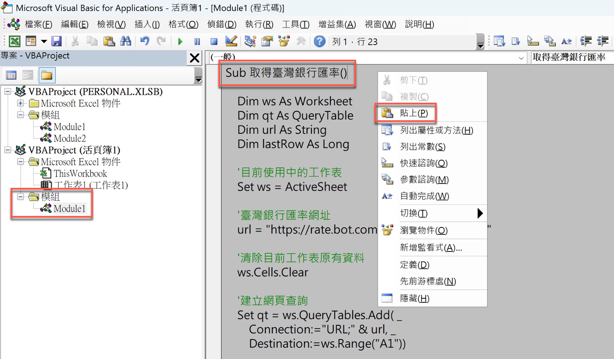Choose 貼上(P) from the context menu
Viewport: 614px width, 359px height.
pos(432,113)
